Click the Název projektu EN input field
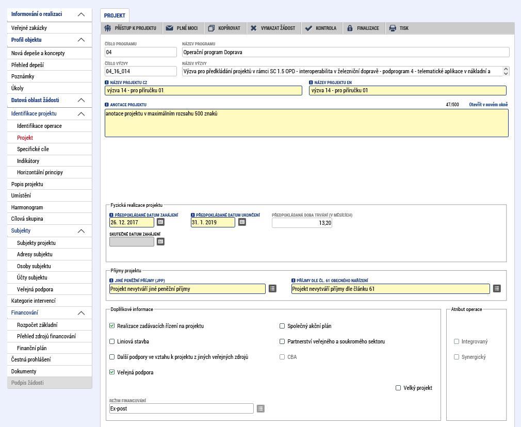Viewport: 521px width, 427px height. point(408,90)
